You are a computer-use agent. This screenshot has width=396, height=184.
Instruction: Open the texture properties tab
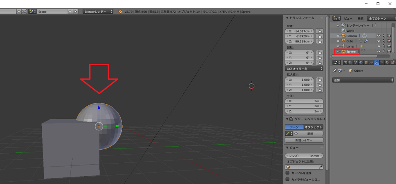coord(393,62)
